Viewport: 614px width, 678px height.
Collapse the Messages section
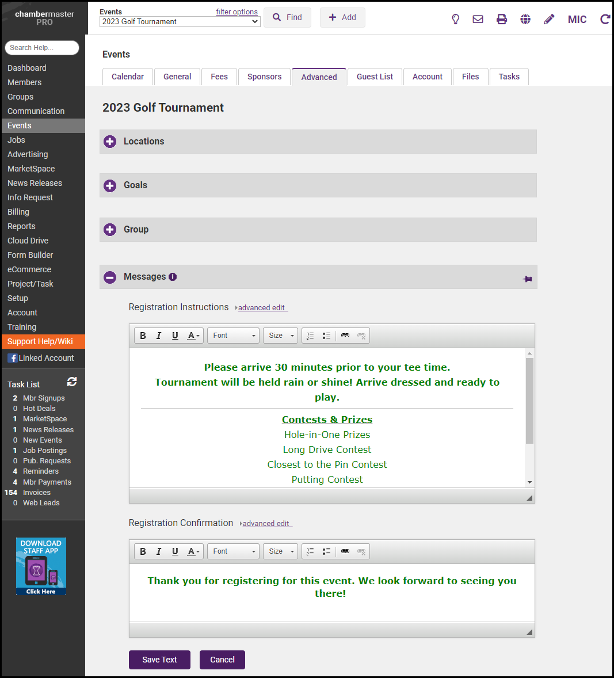pyautogui.click(x=110, y=277)
